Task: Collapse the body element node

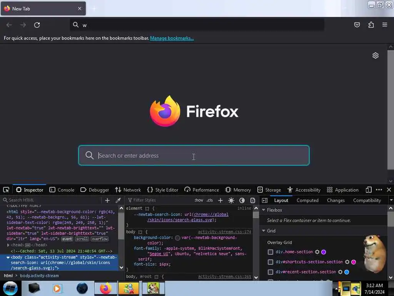Action: (x=8, y=257)
